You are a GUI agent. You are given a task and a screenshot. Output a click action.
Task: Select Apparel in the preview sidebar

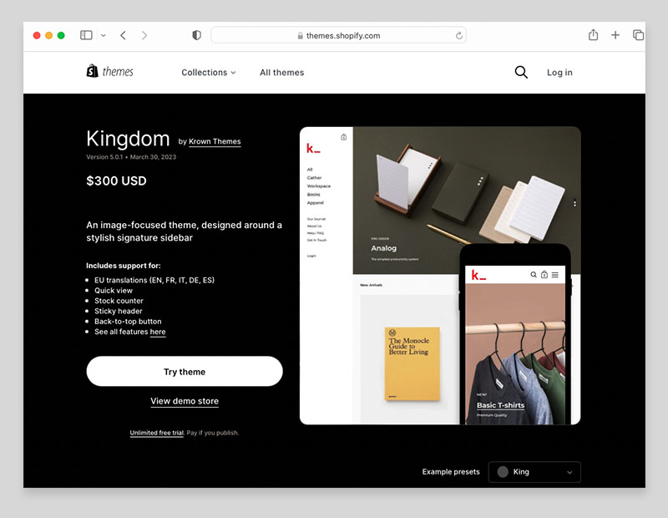316,203
